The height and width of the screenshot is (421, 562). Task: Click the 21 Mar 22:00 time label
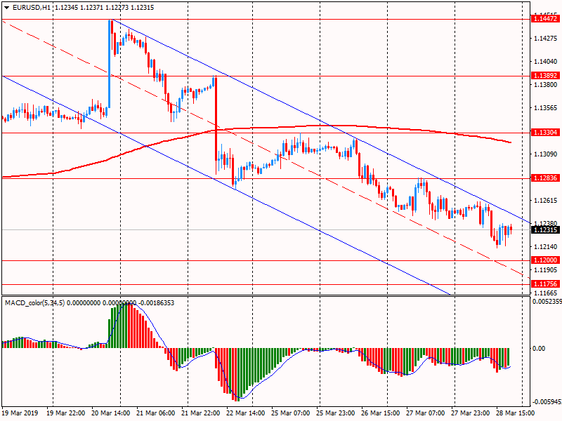(201, 413)
